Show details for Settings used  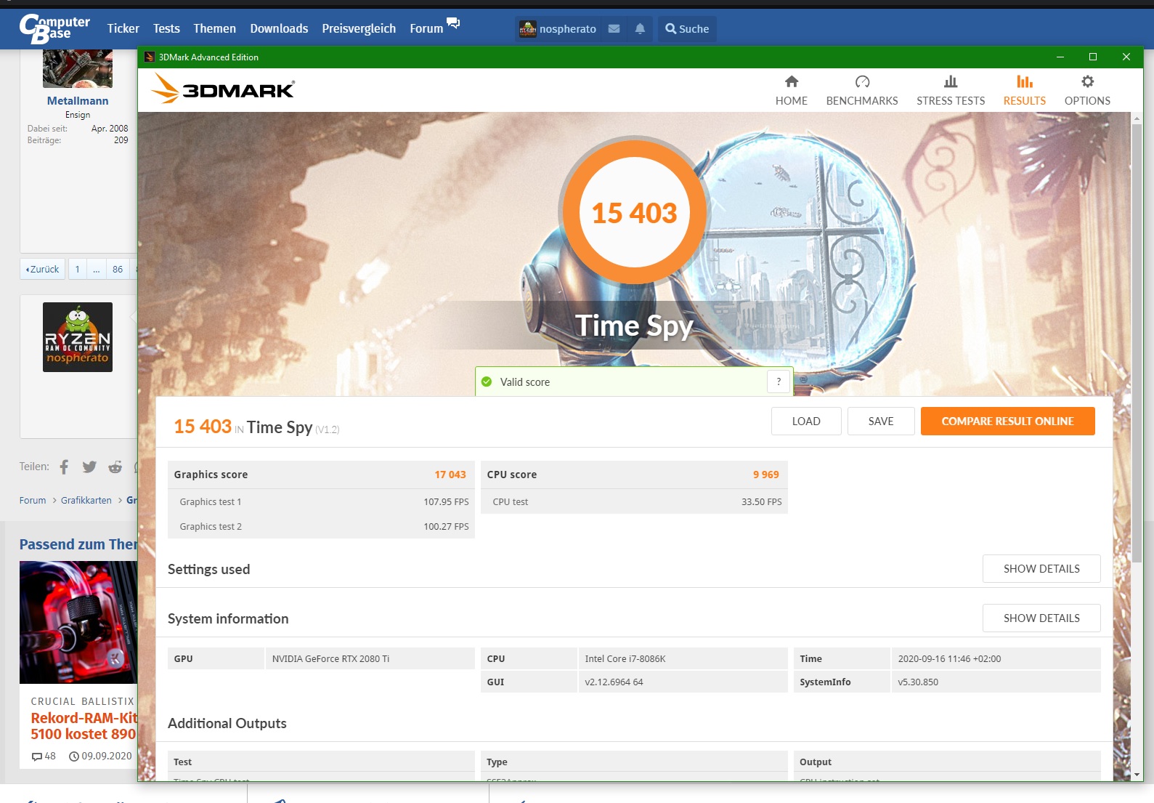(x=1041, y=568)
